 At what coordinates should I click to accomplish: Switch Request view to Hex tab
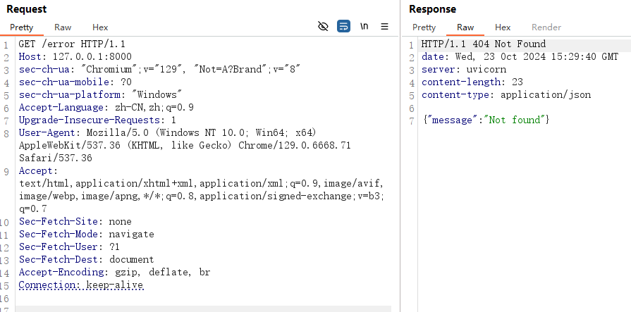pyautogui.click(x=100, y=27)
